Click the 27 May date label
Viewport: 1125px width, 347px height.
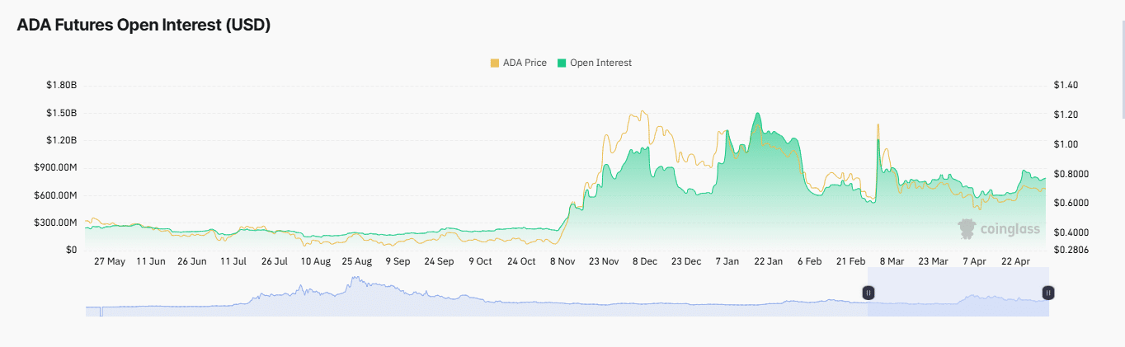pyautogui.click(x=110, y=261)
